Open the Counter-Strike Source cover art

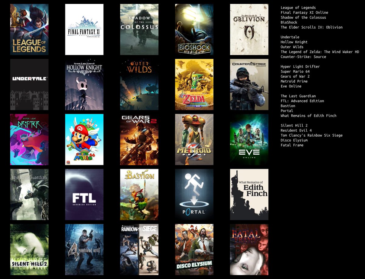pyautogui.click(x=249, y=84)
